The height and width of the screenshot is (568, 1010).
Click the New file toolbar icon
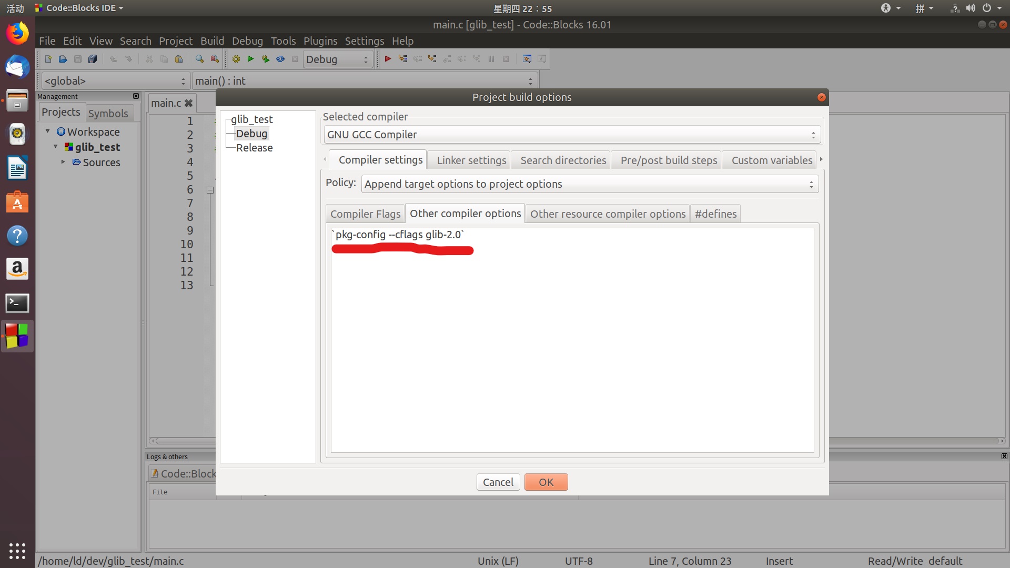[x=48, y=59]
